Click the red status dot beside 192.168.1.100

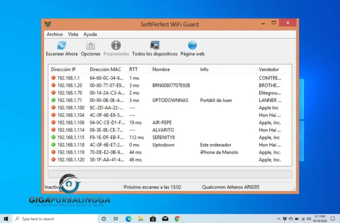[x=53, y=108]
